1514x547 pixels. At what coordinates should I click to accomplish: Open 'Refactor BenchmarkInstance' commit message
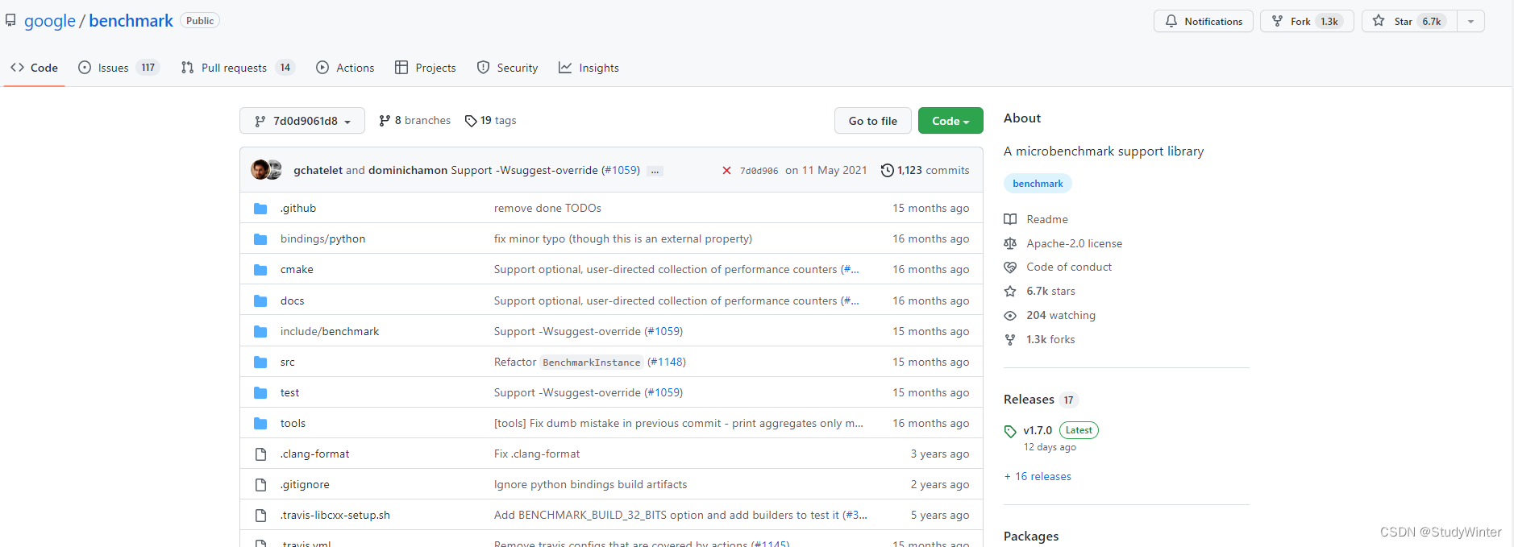[x=569, y=363]
